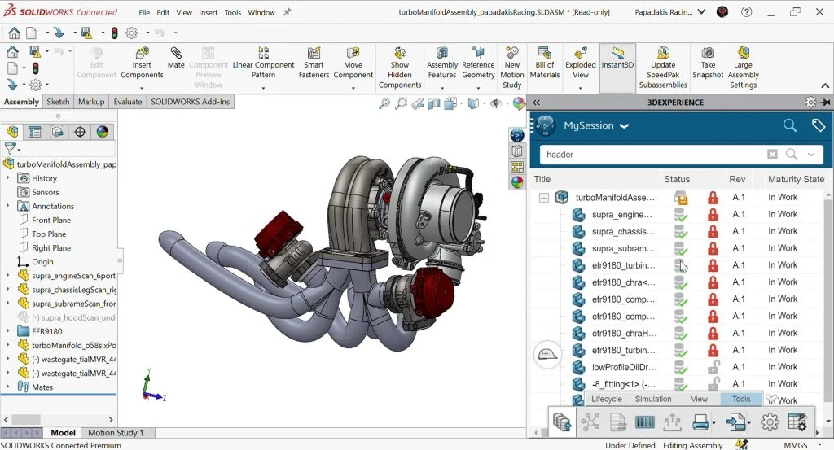834x450 pixels.
Task: Open the appearance color sphere tab in the feature manager
Action: coord(103,132)
